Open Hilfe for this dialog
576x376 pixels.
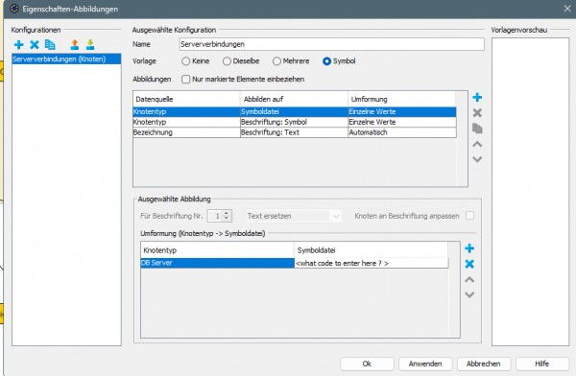pyautogui.click(x=541, y=364)
